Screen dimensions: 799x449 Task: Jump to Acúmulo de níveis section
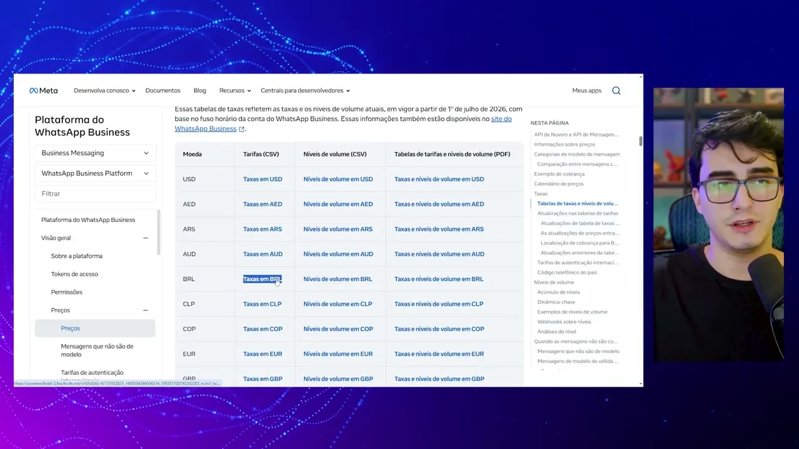(x=559, y=292)
